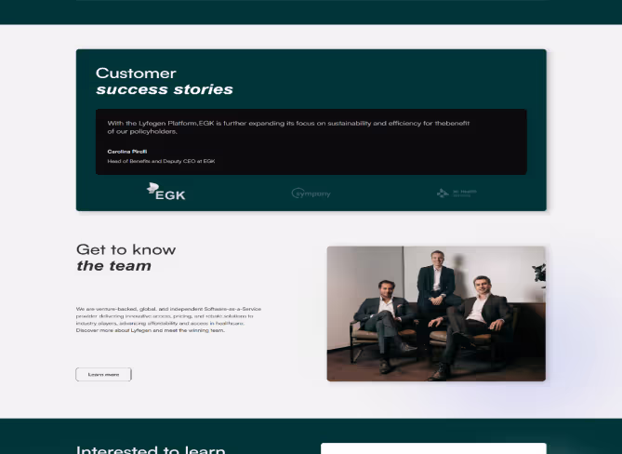Click the dark green top banner
The image size is (622, 454).
click(x=311, y=12)
